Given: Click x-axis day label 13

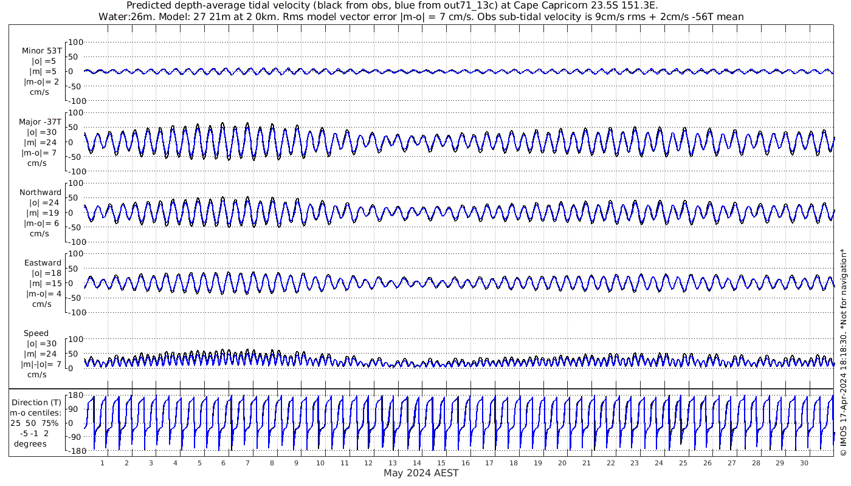Looking at the screenshot, I should [393, 462].
